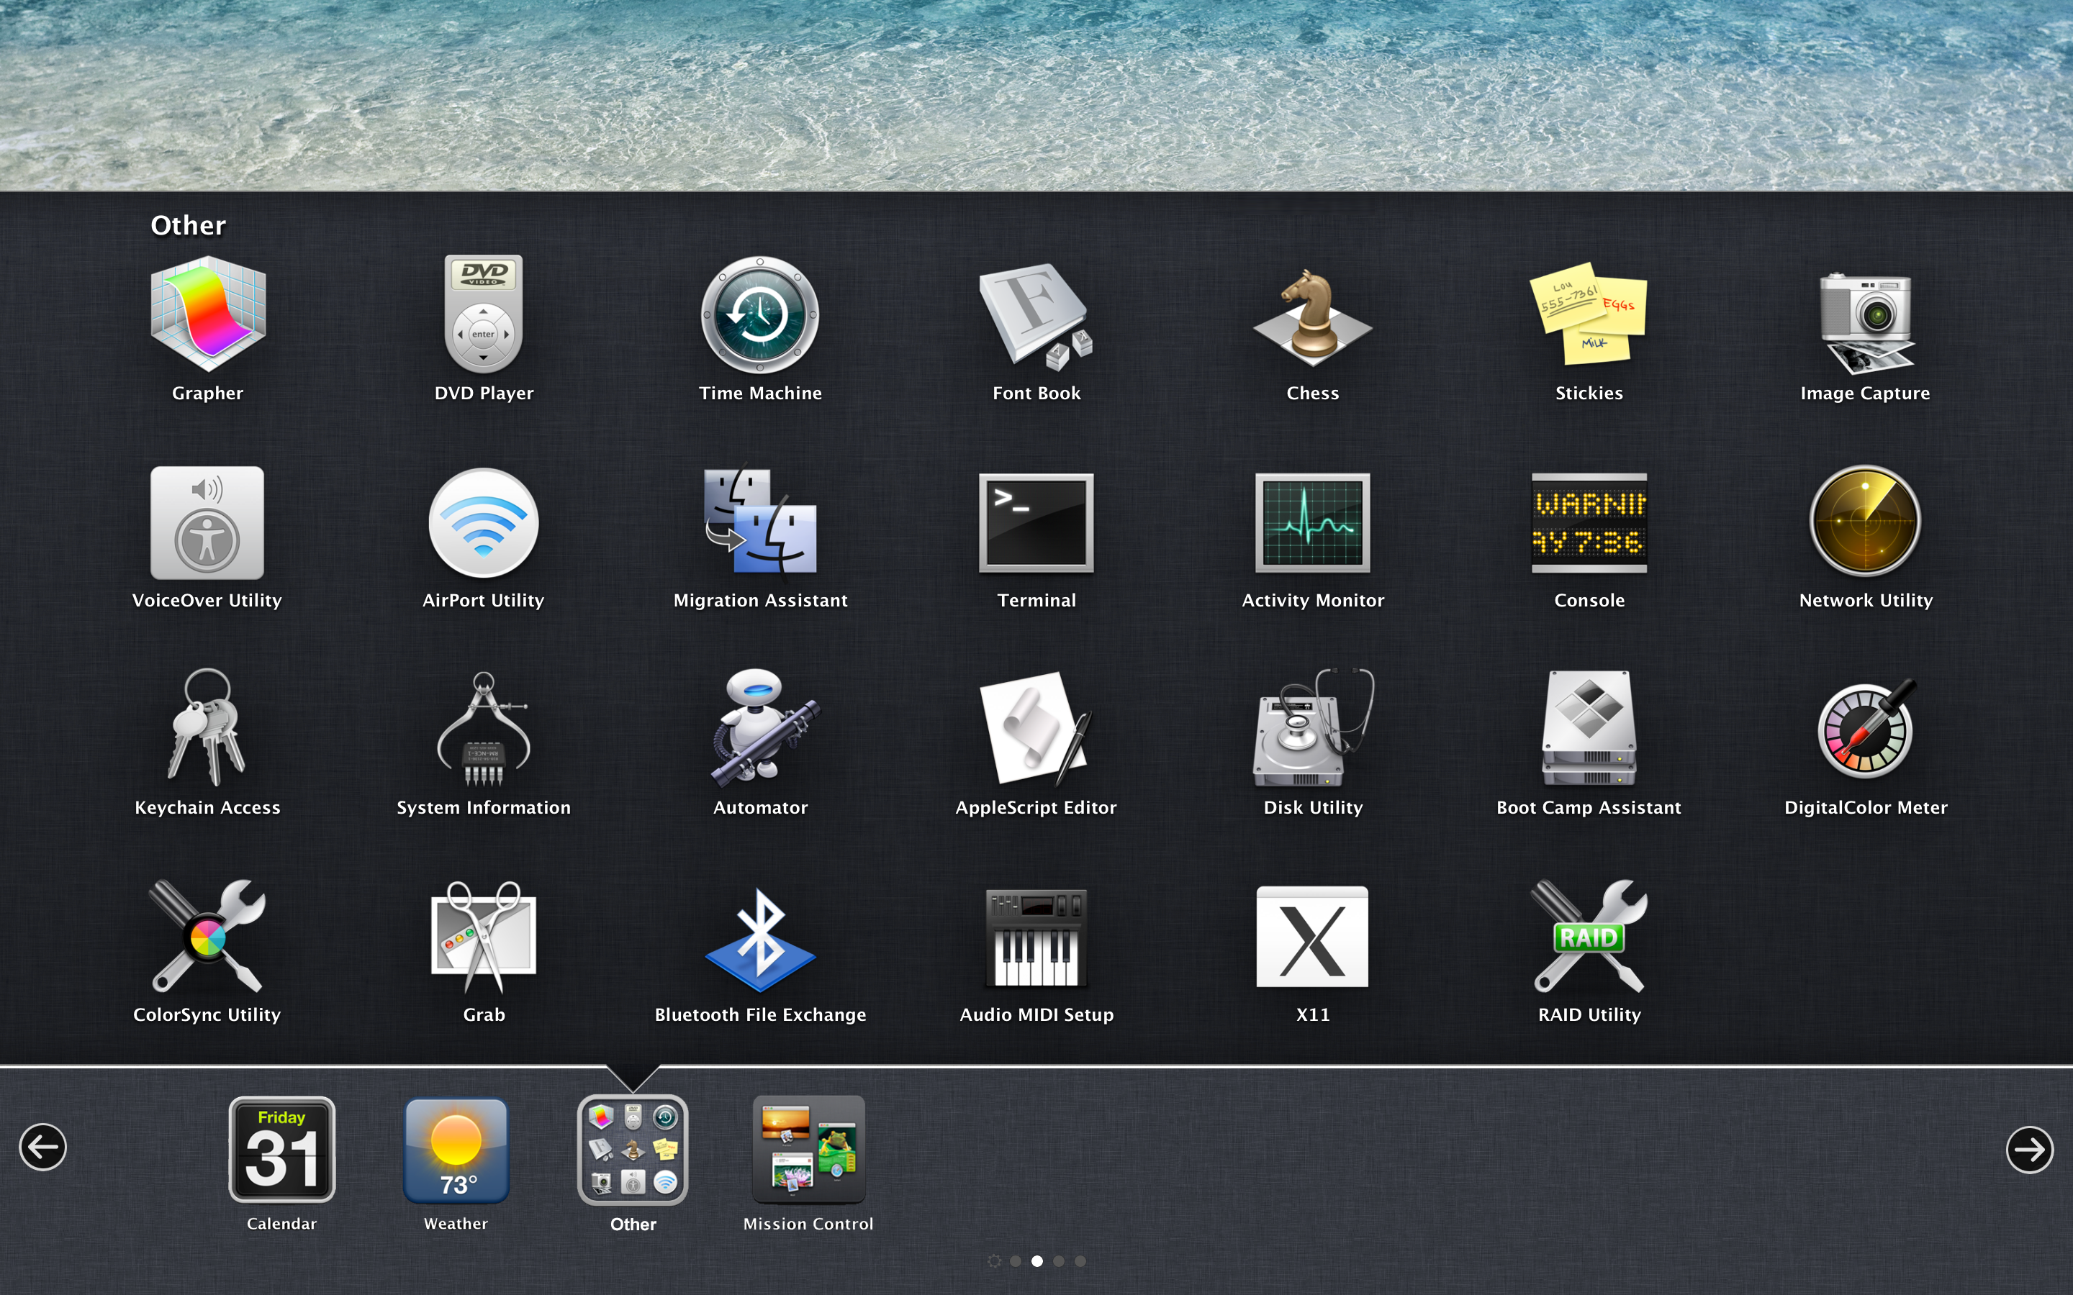Open Boot Camp Assistant
Viewport: 2073px width, 1295px height.
1589,727
